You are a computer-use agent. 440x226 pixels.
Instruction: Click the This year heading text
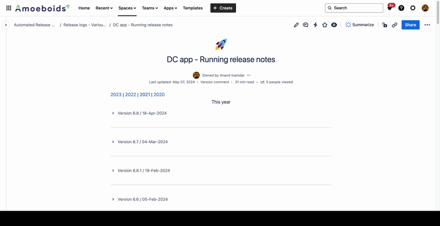tap(221, 102)
